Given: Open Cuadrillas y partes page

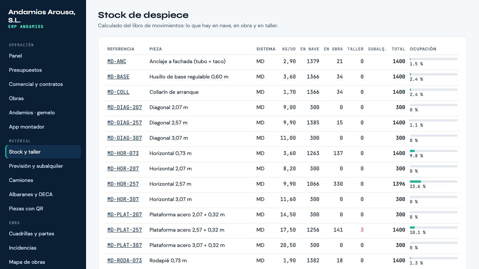Looking at the screenshot, I should pyautogui.click(x=43, y=234).
